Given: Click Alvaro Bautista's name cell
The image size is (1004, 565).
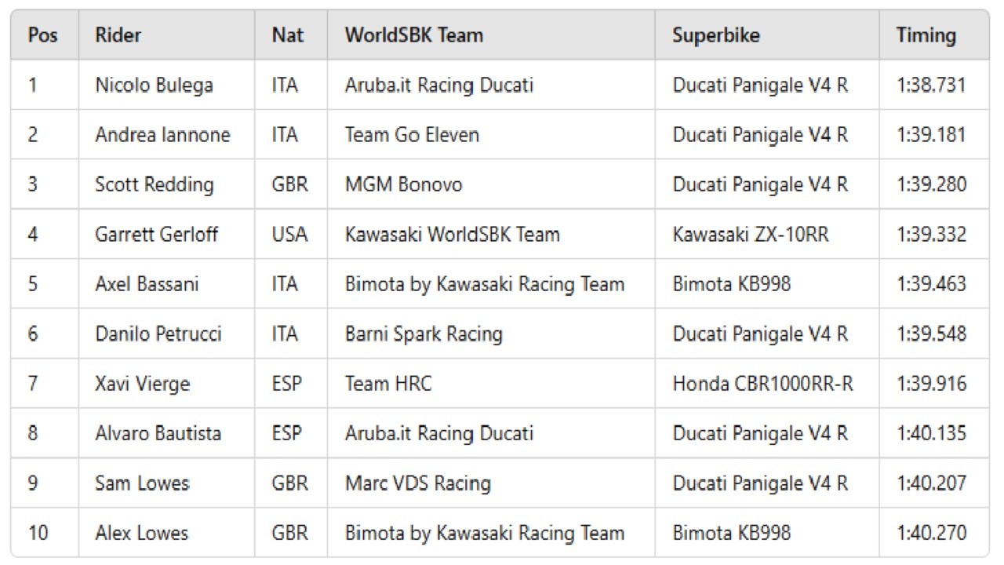Looking at the screenshot, I should pos(158,433).
